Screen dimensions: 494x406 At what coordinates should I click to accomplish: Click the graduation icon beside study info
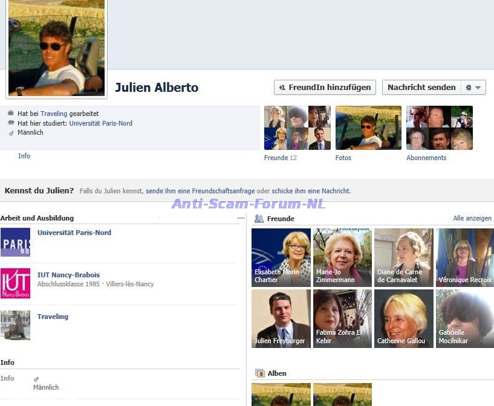pos(11,123)
